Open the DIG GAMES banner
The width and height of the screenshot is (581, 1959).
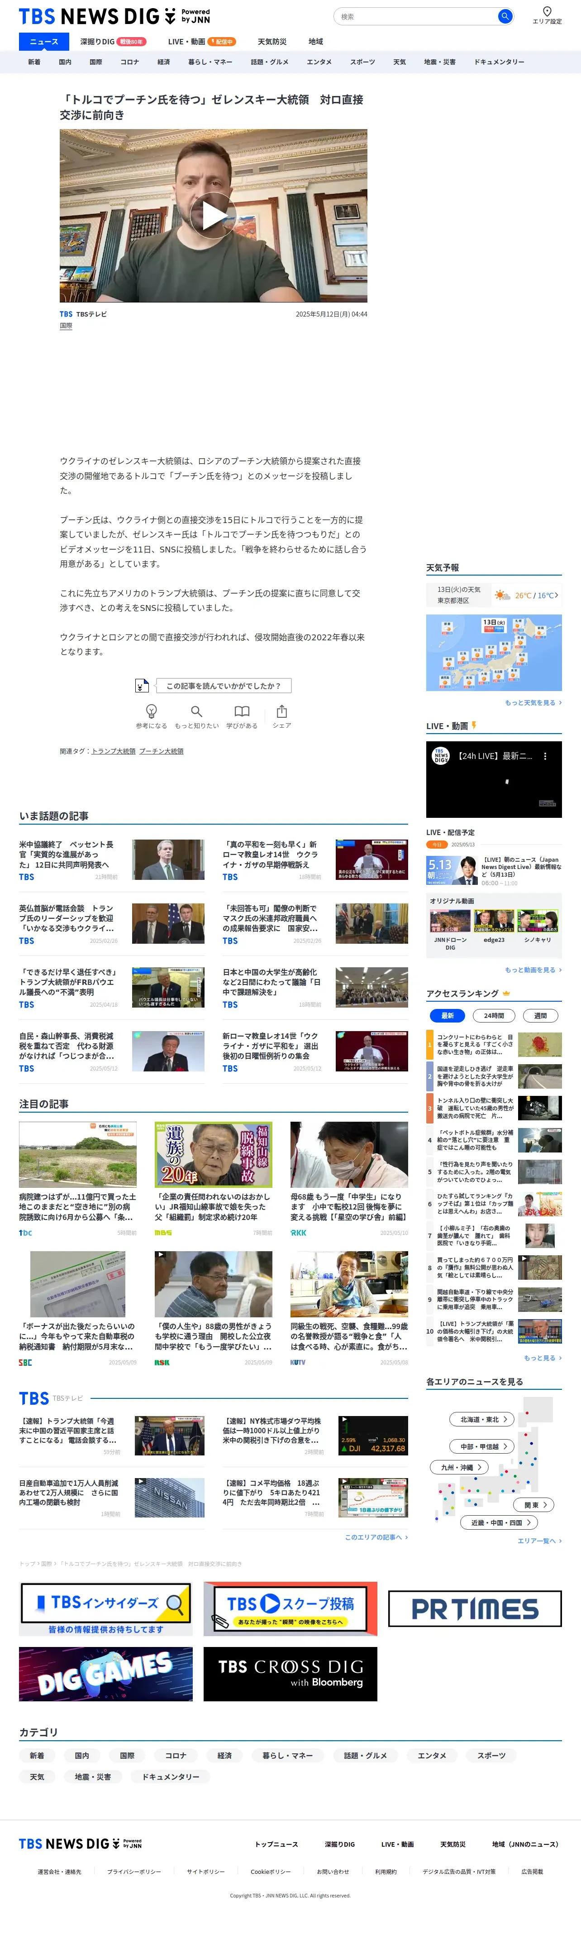105,1674
